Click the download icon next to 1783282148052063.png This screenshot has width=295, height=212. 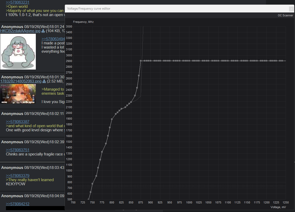coord(44,81)
